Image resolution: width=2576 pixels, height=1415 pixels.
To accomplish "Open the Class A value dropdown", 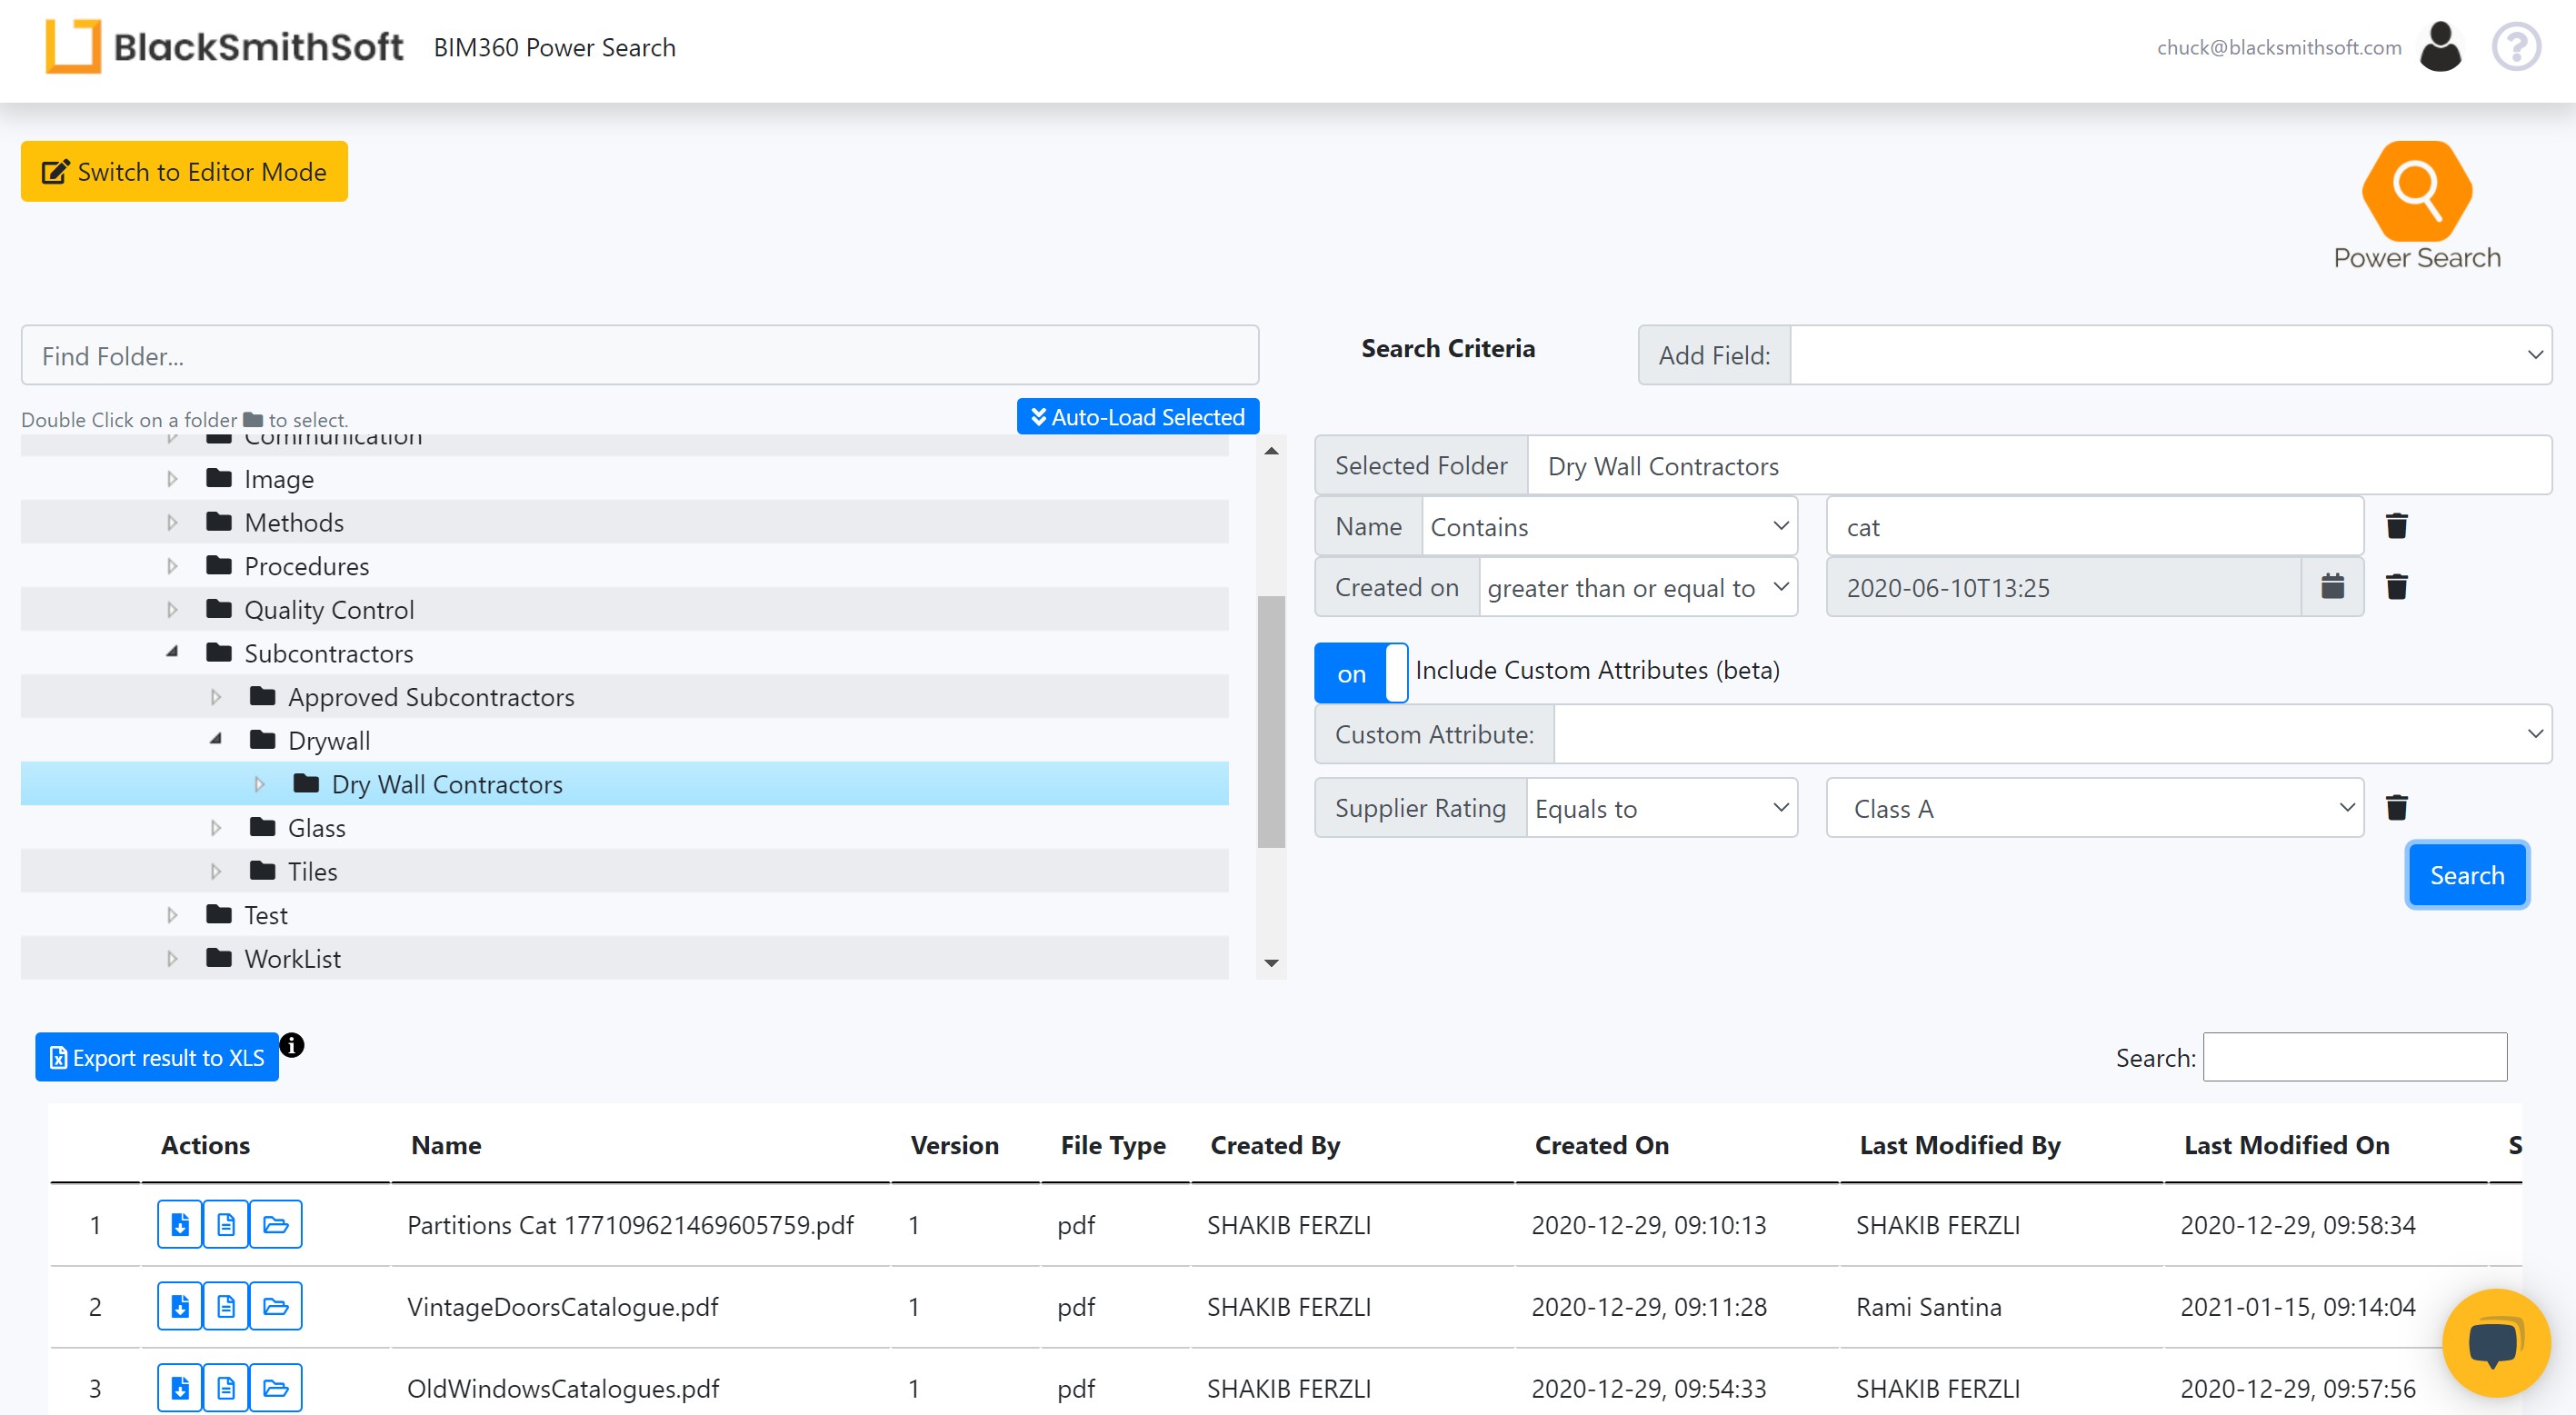I will point(2094,808).
